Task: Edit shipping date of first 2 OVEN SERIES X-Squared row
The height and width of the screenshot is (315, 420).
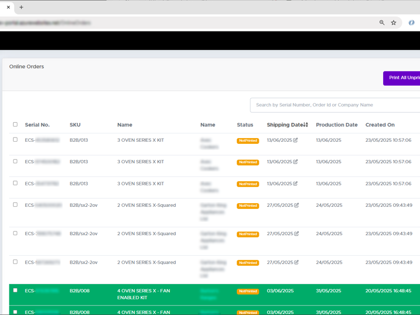Action: (296, 205)
